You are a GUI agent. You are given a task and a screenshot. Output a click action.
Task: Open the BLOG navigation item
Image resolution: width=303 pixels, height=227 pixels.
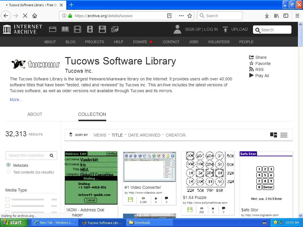(x=70, y=42)
